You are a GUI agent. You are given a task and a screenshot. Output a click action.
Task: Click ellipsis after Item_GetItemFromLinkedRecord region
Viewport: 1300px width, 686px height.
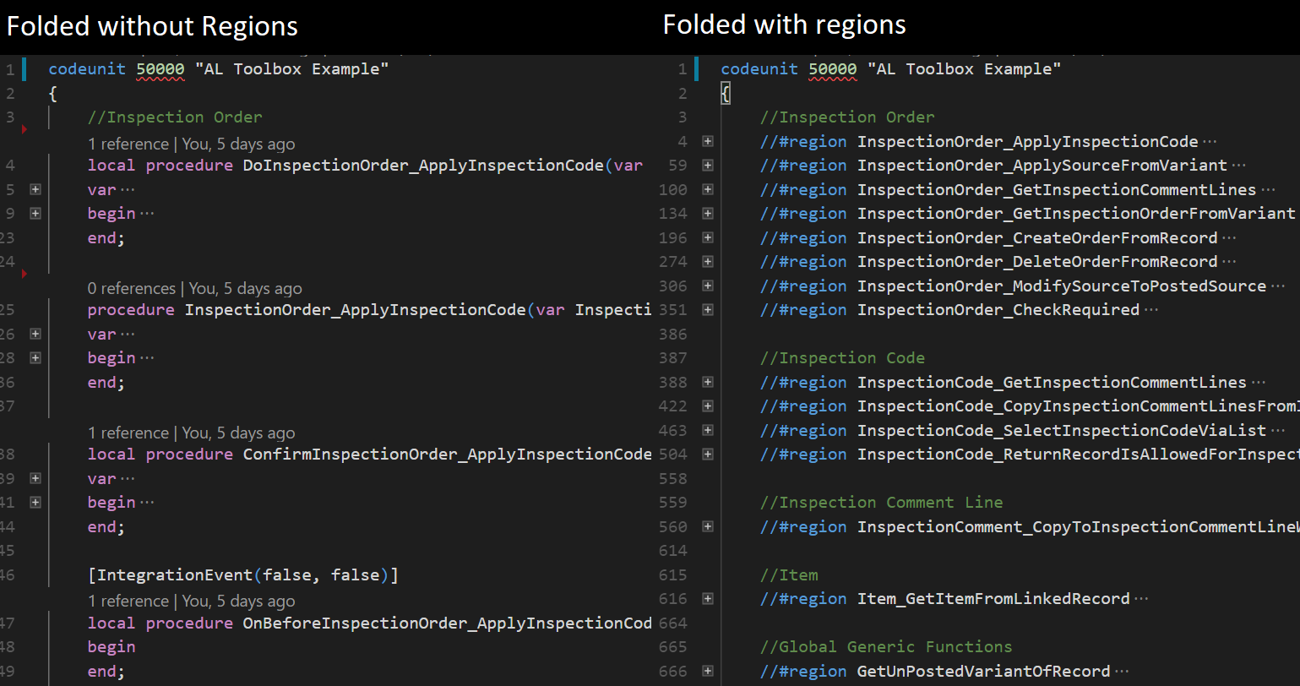click(1141, 599)
